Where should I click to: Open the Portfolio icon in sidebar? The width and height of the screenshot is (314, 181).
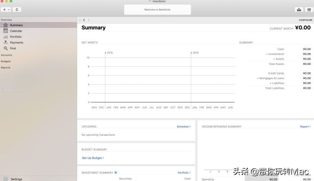tap(6, 37)
